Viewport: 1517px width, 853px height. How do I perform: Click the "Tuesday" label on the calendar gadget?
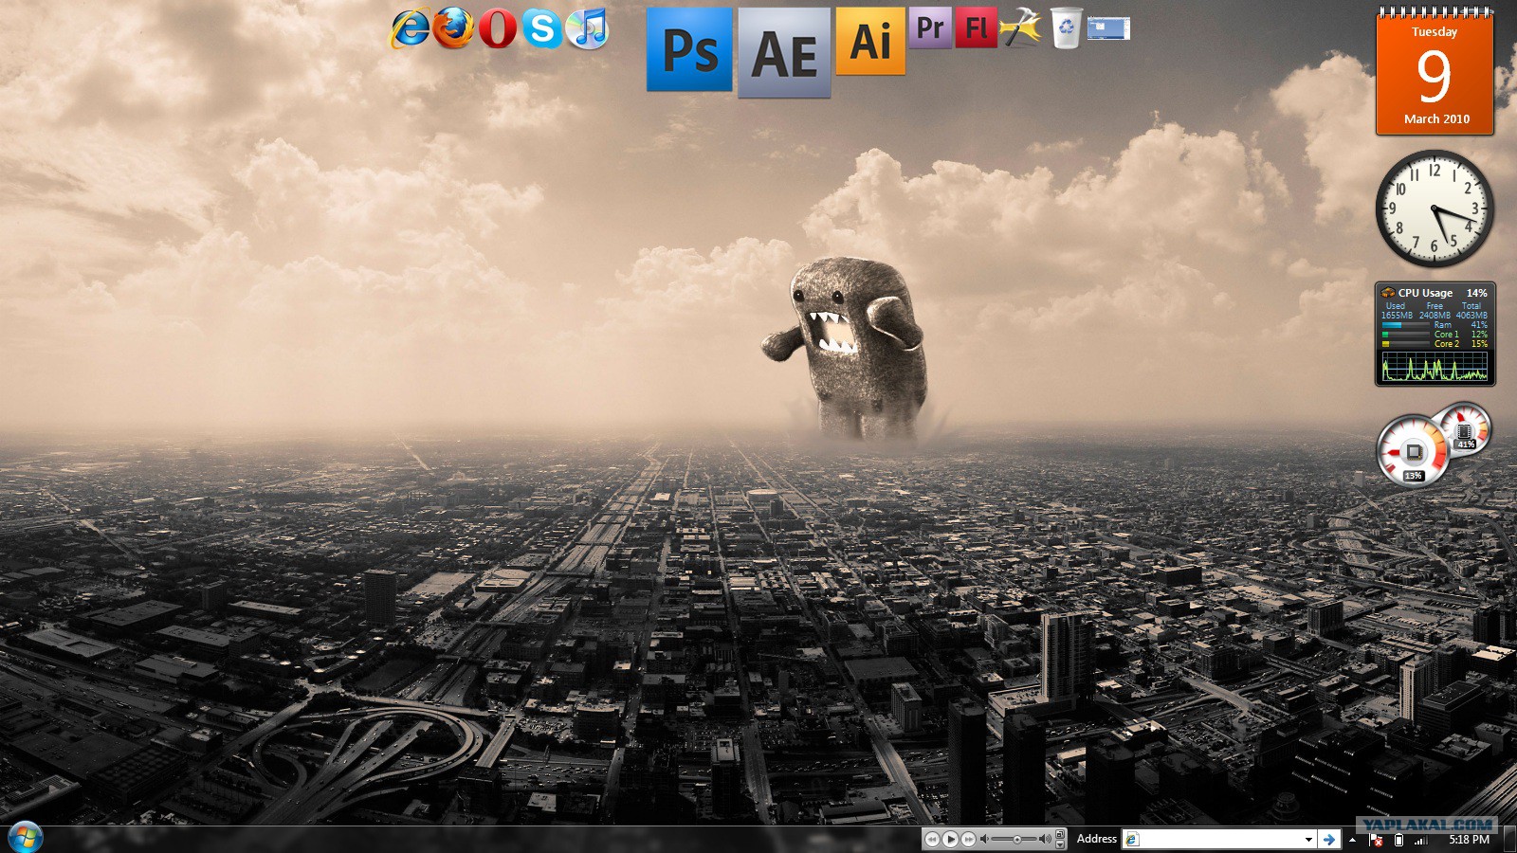pyautogui.click(x=1435, y=31)
